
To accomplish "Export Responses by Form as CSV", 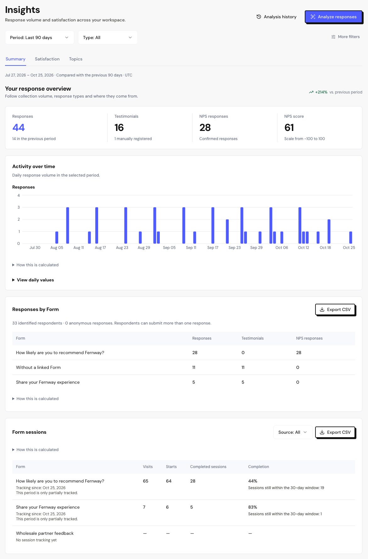I will click(x=335, y=309).
